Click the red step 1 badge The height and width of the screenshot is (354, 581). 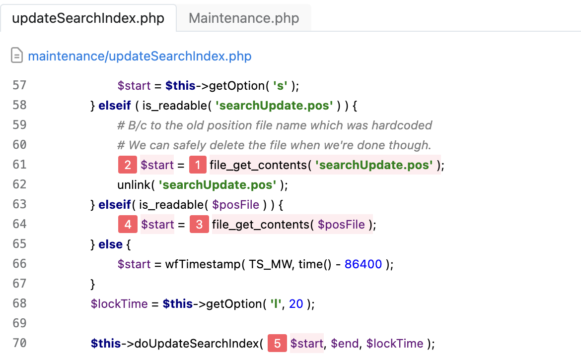click(x=198, y=165)
